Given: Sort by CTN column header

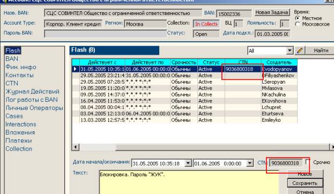Looking at the screenshot, I should pos(243,62).
